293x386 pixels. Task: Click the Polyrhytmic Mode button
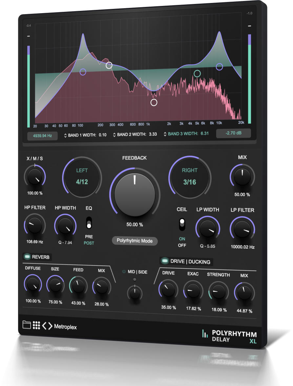135,241
